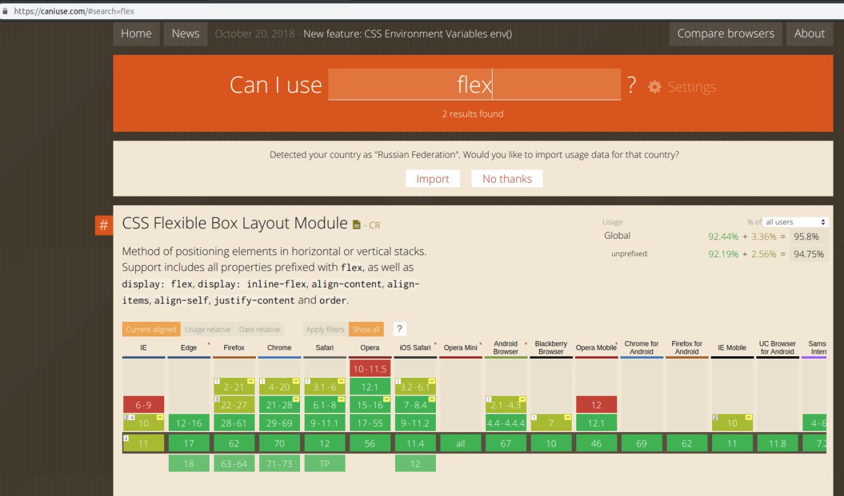Open the News page
The height and width of the screenshot is (496, 844).
pyautogui.click(x=185, y=34)
